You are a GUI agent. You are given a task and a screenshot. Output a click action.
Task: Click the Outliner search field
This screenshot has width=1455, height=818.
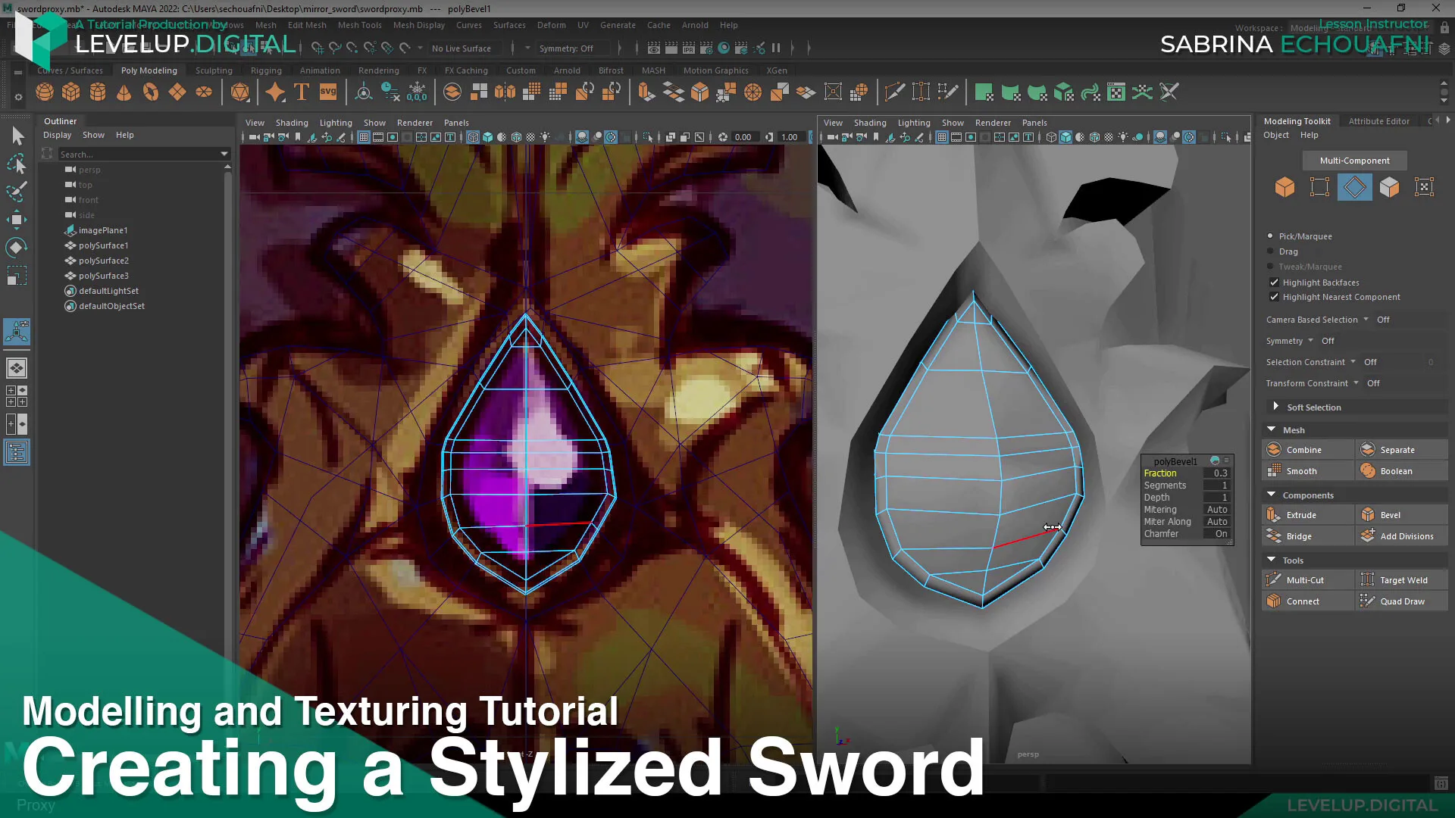pyautogui.click(x=136, y=154)
